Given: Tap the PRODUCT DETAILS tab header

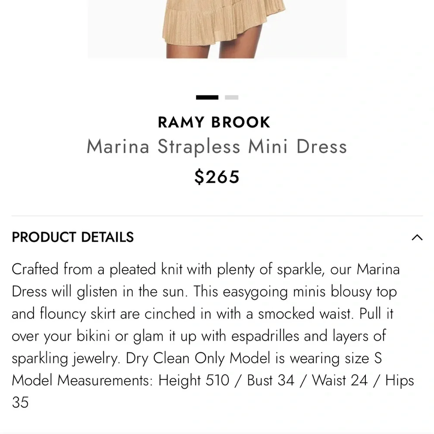Looking at the screenshot, I should 72,237.
